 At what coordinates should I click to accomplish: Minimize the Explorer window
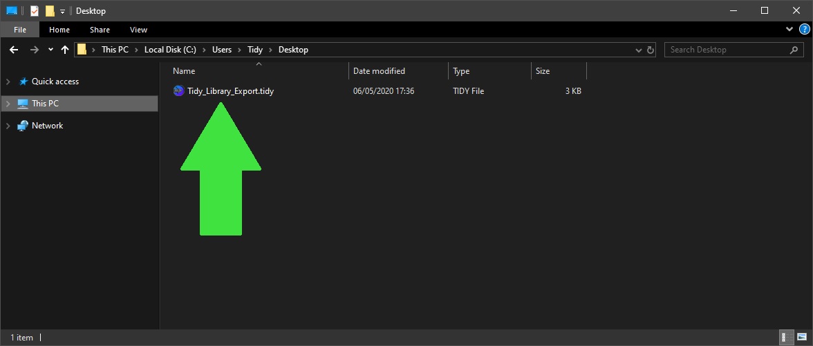(733, 11)
